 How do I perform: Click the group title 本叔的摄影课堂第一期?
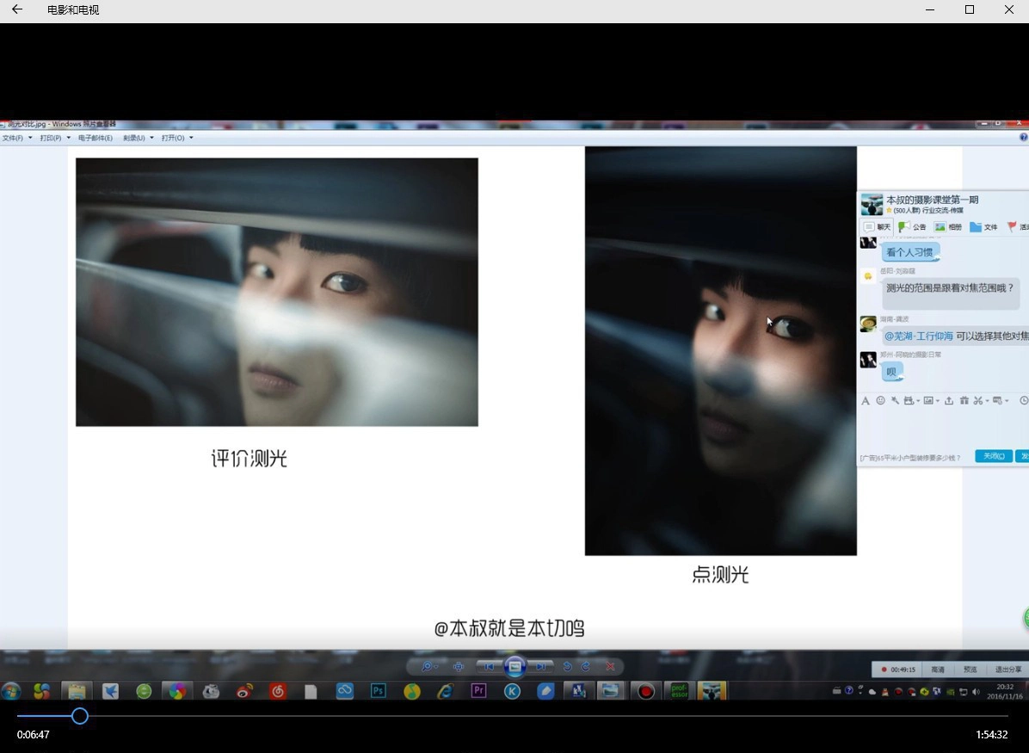pyautogui.click(x=933, y=200)
